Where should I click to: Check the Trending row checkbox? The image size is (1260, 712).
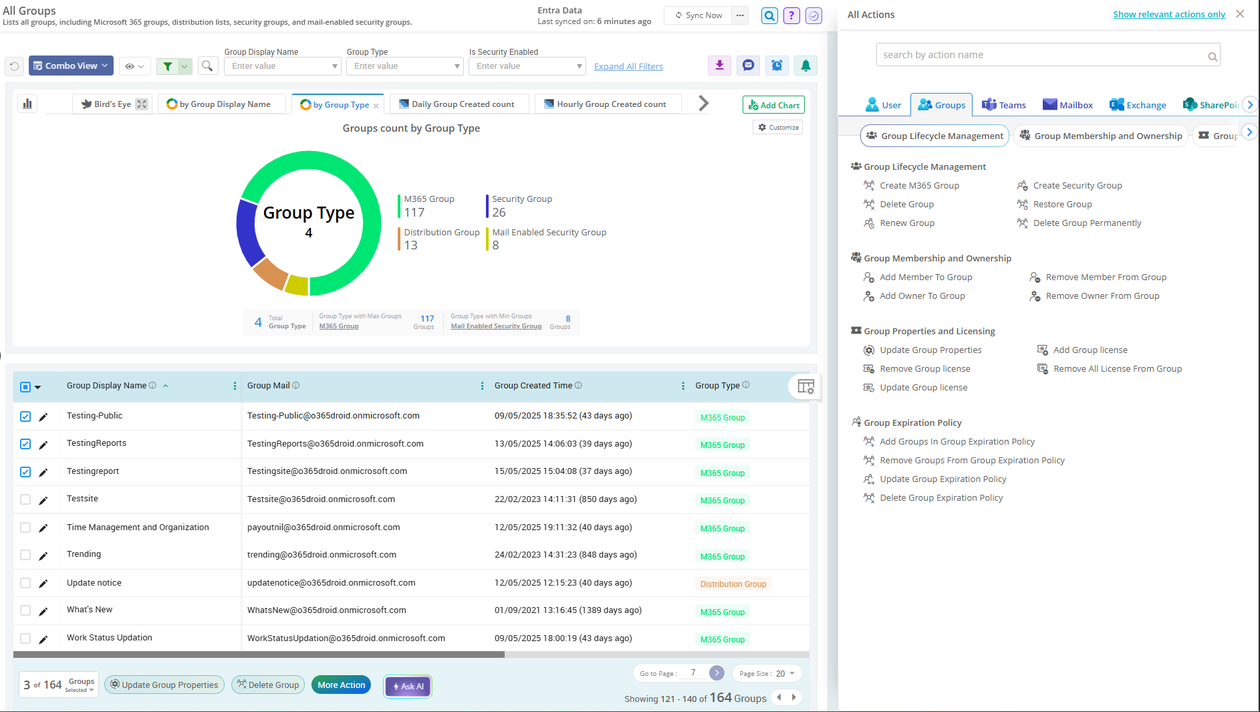click(x=25, y=555)
